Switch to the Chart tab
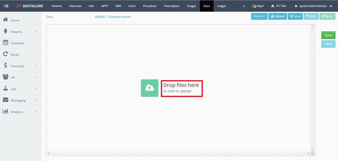 [x=132, y=6]
